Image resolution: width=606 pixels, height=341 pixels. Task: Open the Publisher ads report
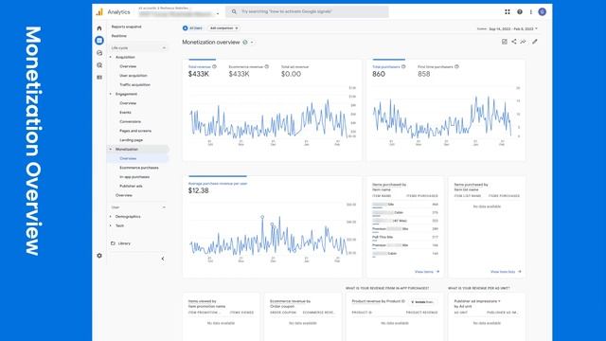(131, 187)
